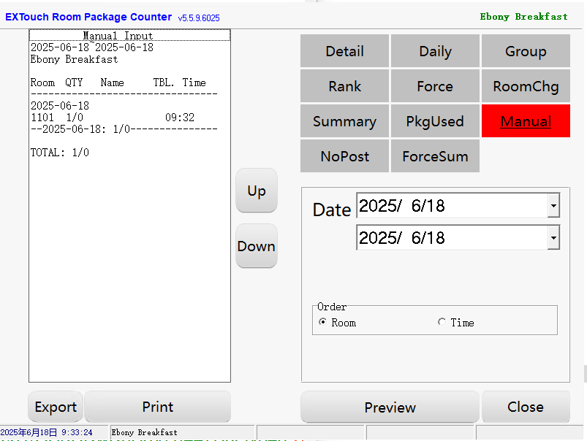Image resolution: width=587 pixels, height=441 pixels.
Task: Switch to the Summary report
Action: 344,121
